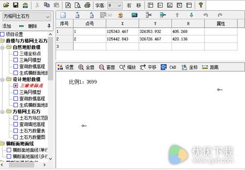The height and width of the screenshot is (170, 245).
Task: Click the 属性 column header
Action: pyautogui.click(x=221, y=24)
